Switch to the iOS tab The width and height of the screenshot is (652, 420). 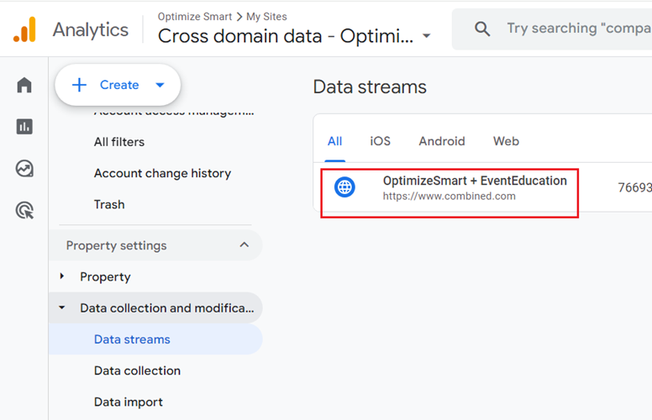380,141
